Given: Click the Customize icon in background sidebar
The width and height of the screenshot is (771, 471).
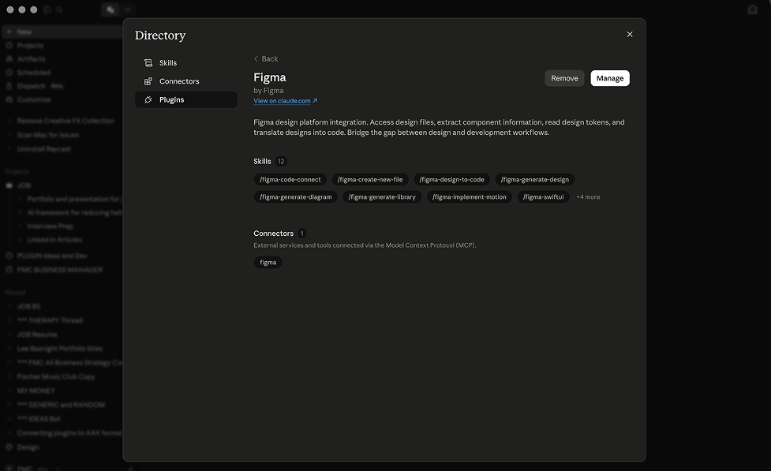Looking at the screenshot, I should [x=9, y=99].
